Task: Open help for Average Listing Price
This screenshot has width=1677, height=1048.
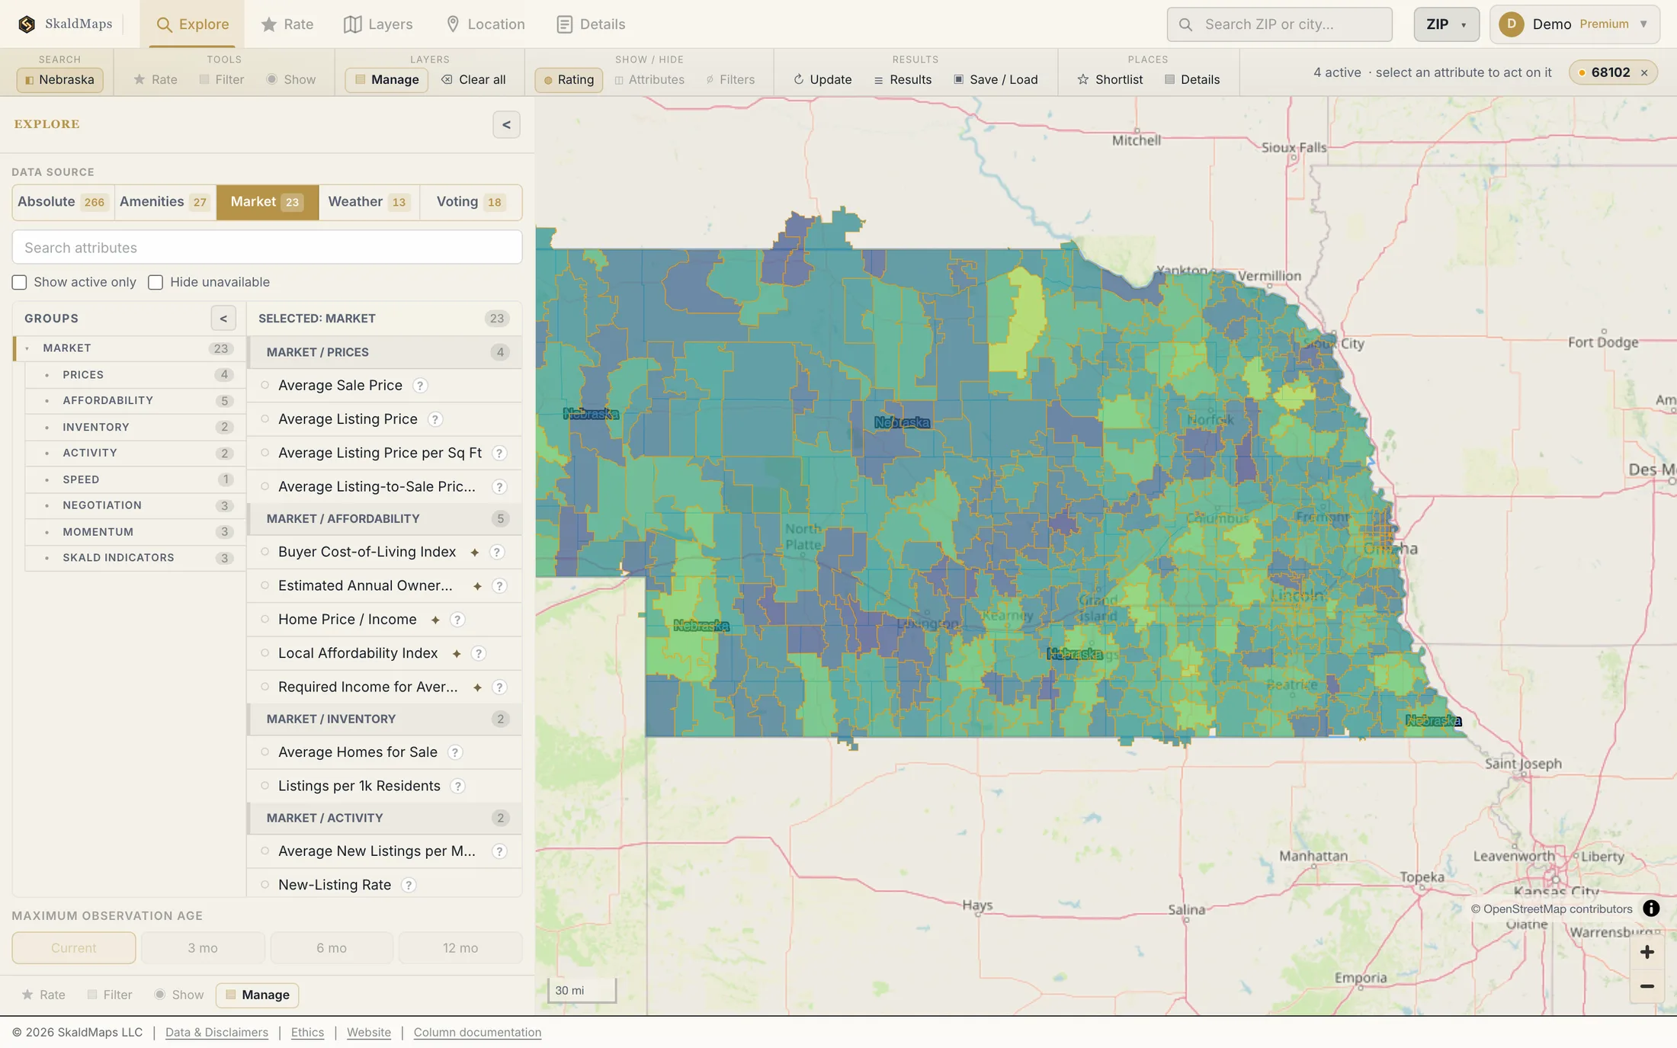Action: pyautogui.click(x=435, y=419)
